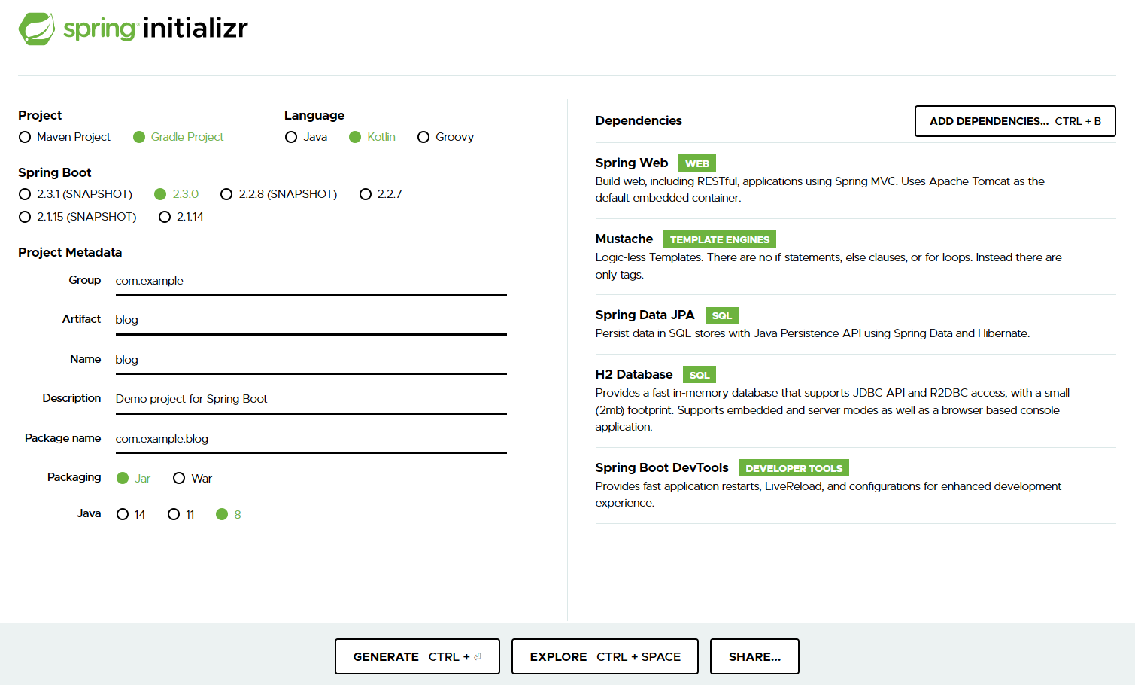This screenshot has height=685, width=1135.
Task: Focus the Group input field
Action: click(x=311, y=281)
